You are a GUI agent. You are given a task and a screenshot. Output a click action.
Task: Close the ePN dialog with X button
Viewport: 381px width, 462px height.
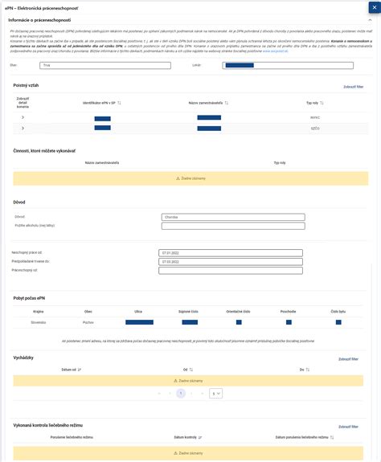375,7
